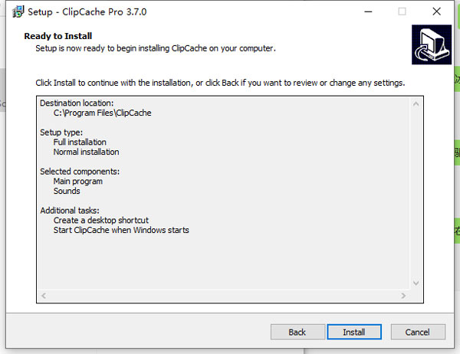The image size is (460, 354).
Task: Click the summary box scroll down arrow
Action: click(x=416, y=283)
